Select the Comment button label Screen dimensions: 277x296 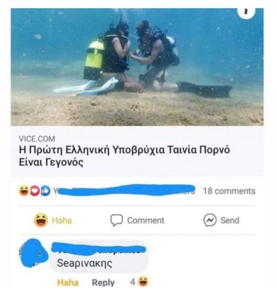tap(146, 220)
